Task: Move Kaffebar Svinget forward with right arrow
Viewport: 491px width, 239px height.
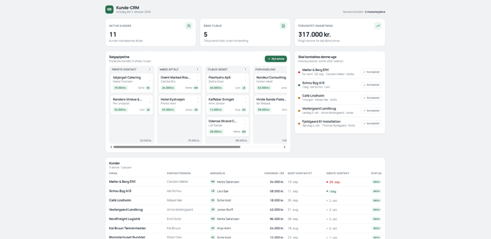Action: [246, 102]
